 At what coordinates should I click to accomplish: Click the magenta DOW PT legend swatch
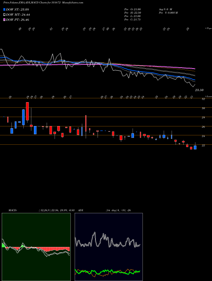coord(4,20)
